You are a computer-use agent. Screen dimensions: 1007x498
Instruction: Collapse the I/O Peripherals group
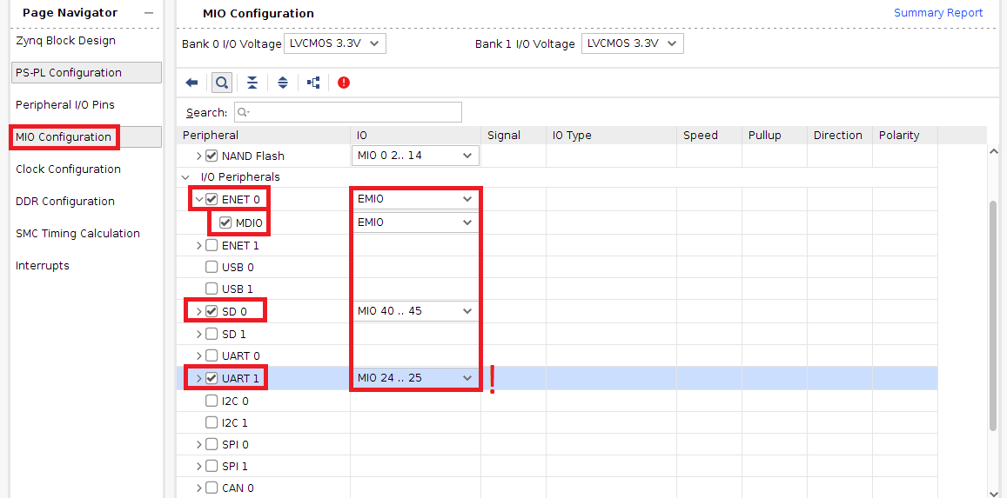coord(185,177)
